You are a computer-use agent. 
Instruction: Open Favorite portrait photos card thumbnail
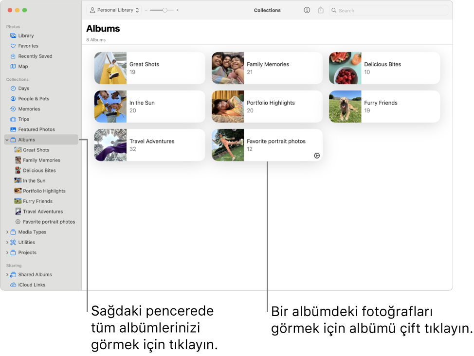pyautogui.click(x=228, y=145)
